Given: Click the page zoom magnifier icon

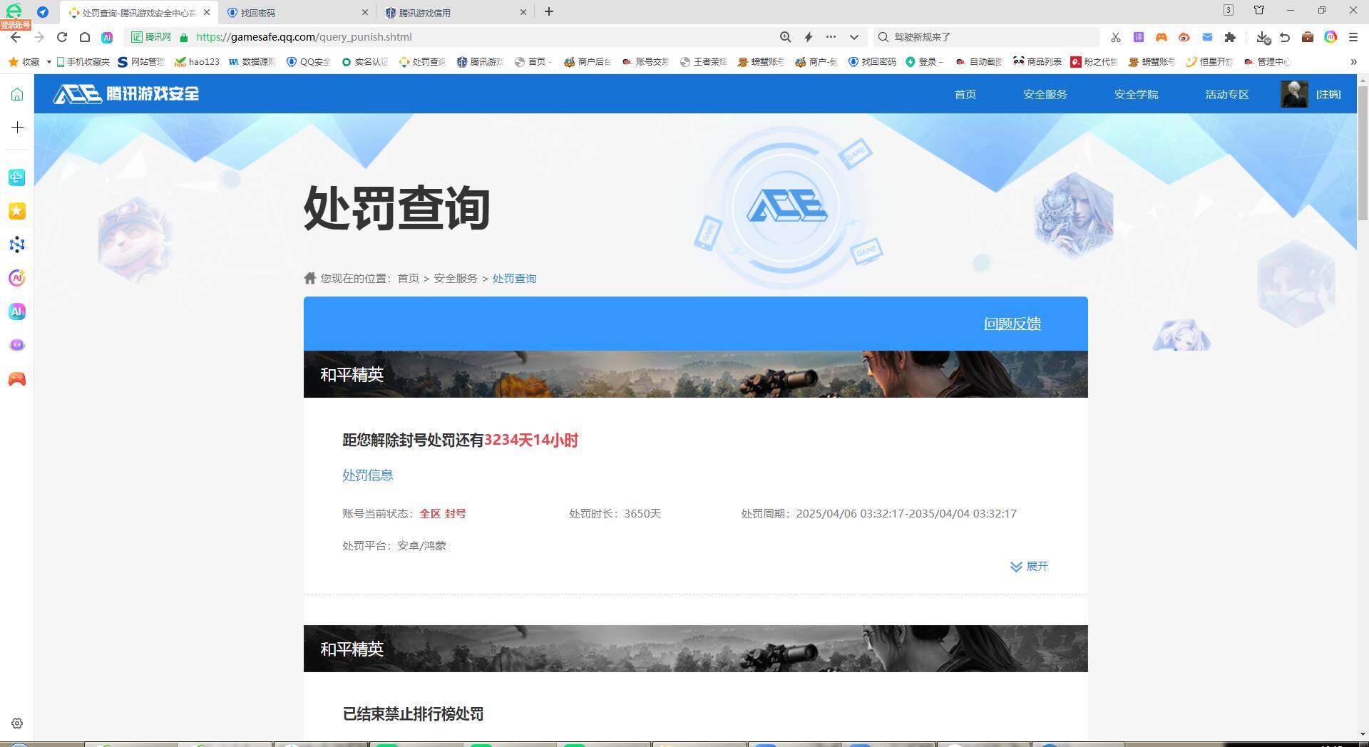Looking at the screenshot, I should [x=785, y=37].
